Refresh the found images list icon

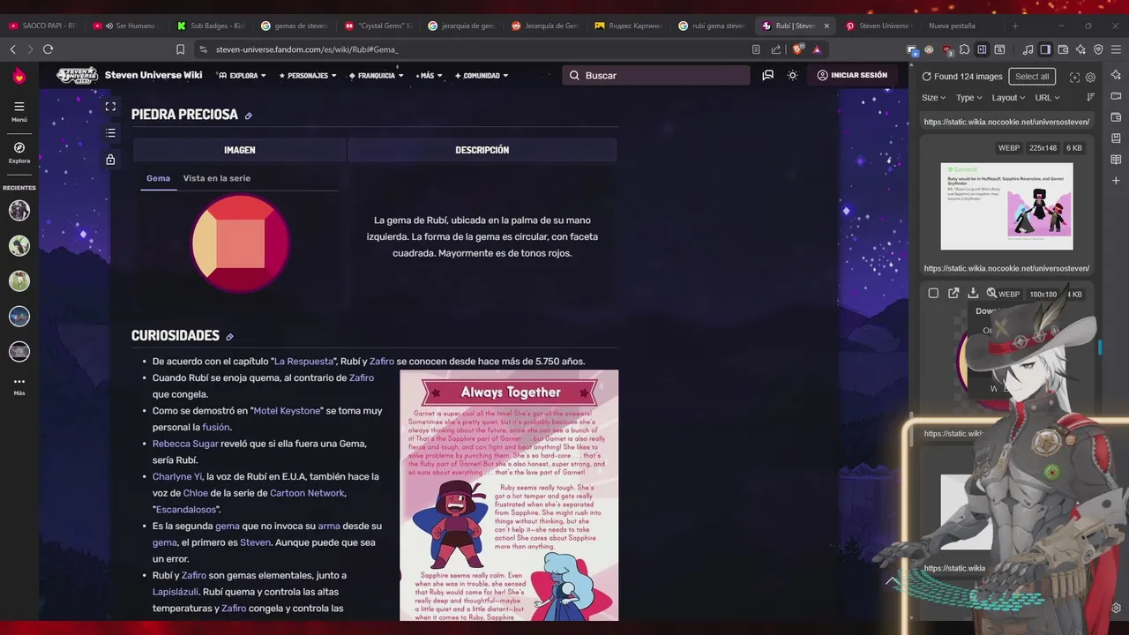click(x=926, y=77)
